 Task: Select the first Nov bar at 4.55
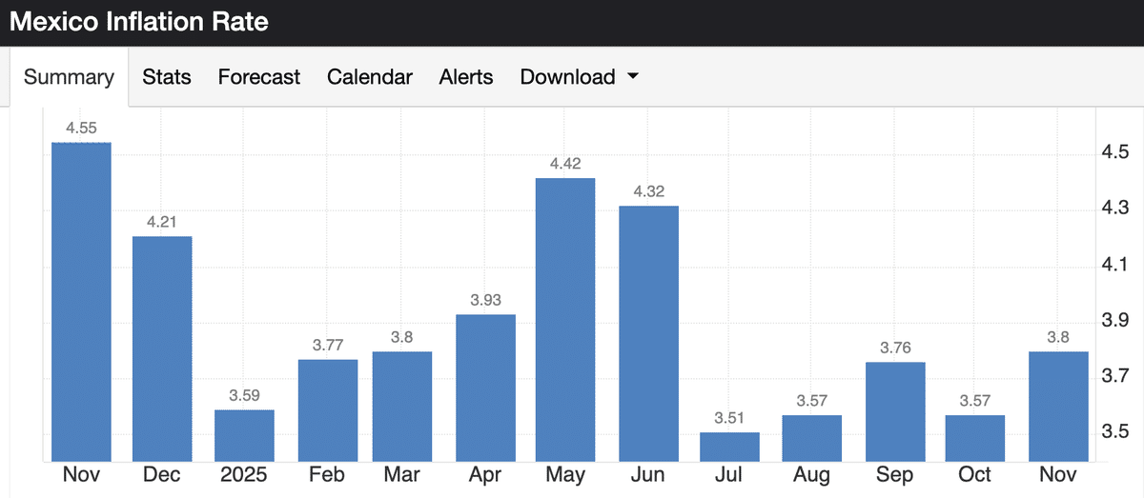coord(81,302)
